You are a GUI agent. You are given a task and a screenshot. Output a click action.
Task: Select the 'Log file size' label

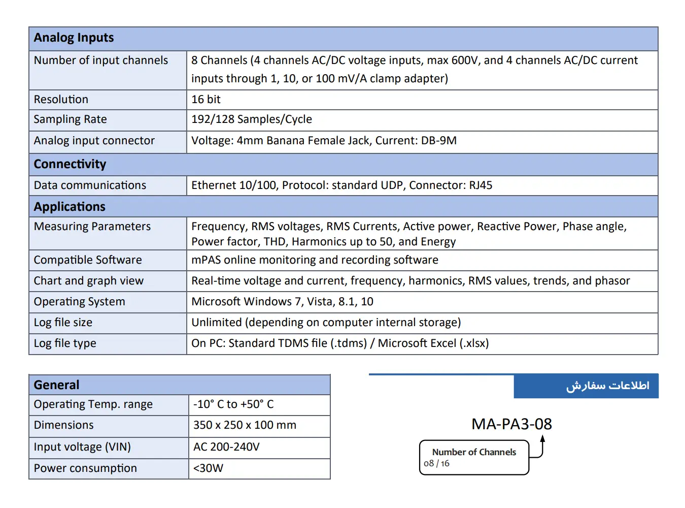click(x=63, y=323)
